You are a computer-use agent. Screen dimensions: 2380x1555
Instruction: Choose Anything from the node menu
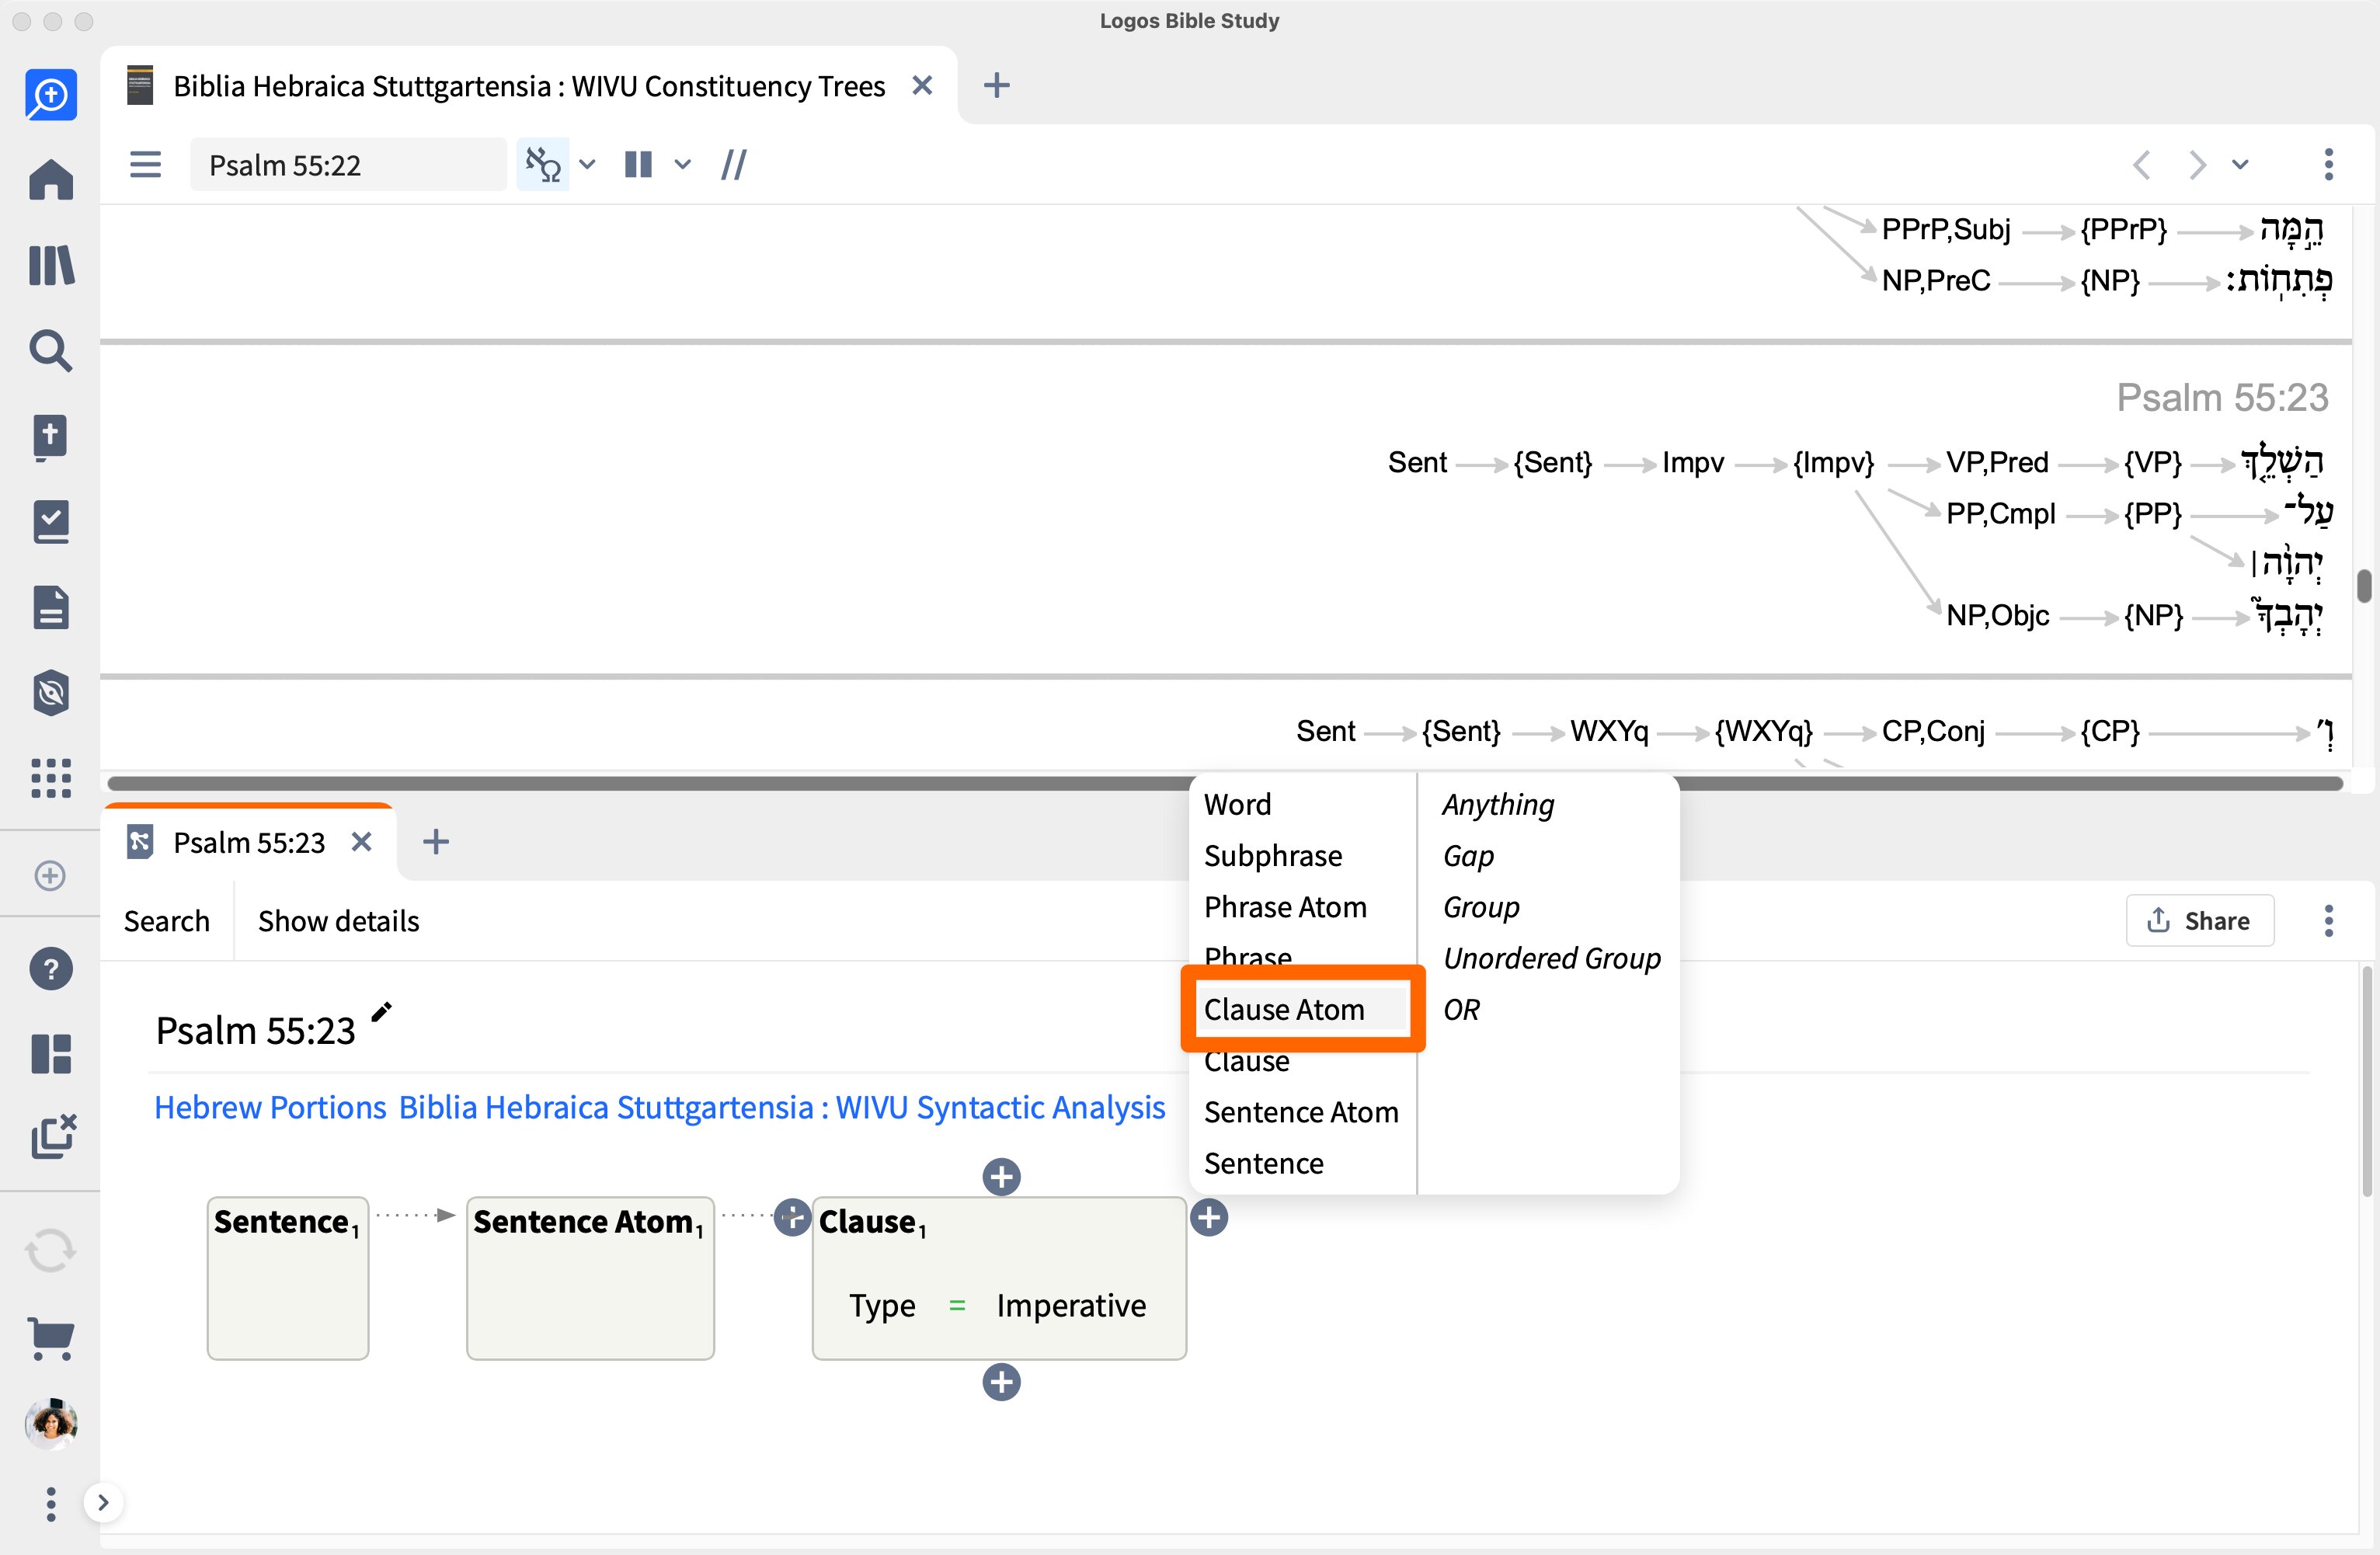point(1498,805)
